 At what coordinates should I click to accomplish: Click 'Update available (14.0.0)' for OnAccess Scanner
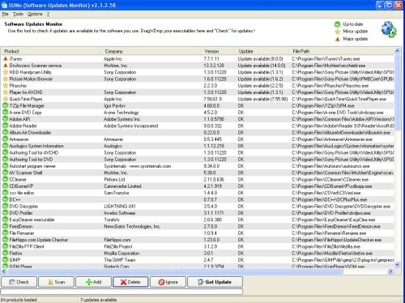(262, 66)
